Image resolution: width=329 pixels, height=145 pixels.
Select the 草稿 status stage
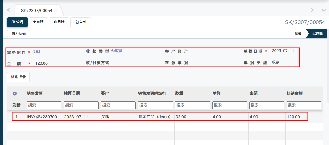point(298,33)
